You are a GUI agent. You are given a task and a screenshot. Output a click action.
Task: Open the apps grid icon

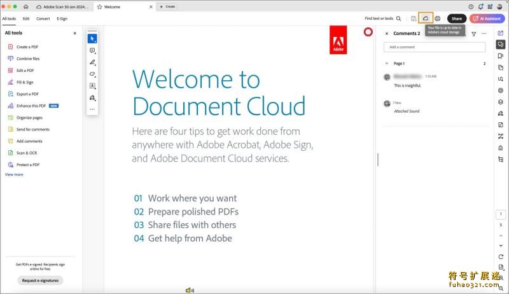(490, 6)
